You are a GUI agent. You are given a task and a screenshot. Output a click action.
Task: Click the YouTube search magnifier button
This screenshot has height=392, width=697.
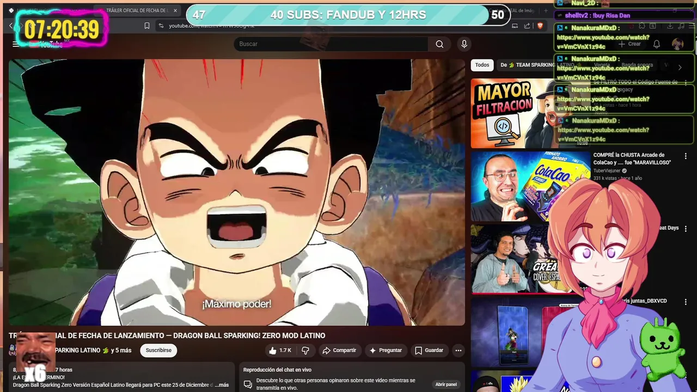click(439, 44)
